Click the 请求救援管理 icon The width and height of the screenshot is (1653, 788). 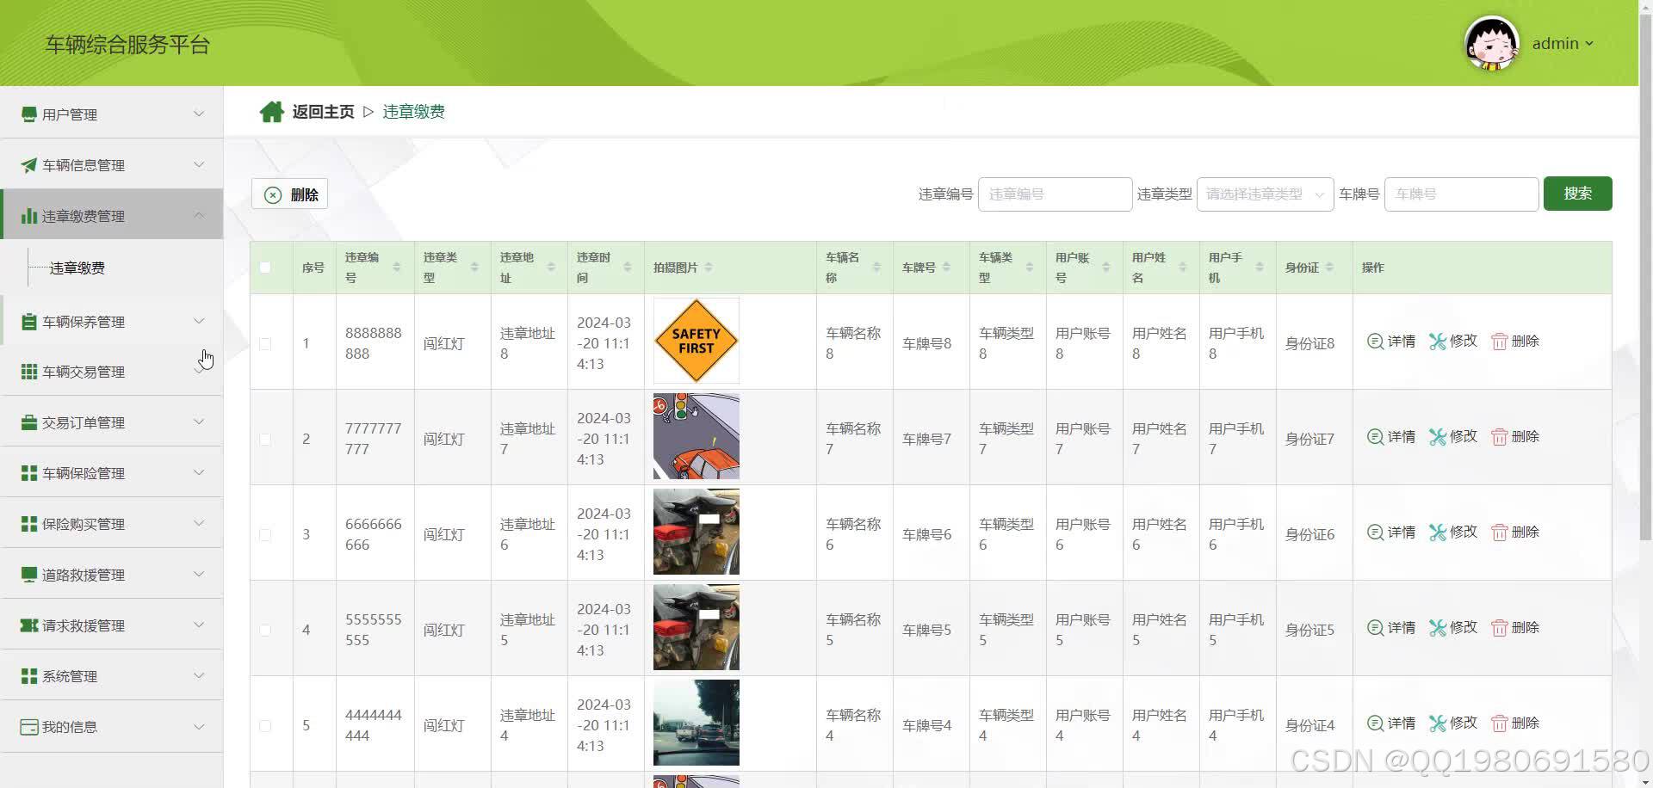28,625
